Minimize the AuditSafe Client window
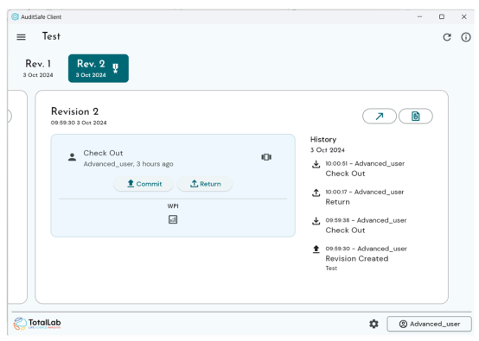This screenshot has height=341, width=479. click(x=419, y=16)
